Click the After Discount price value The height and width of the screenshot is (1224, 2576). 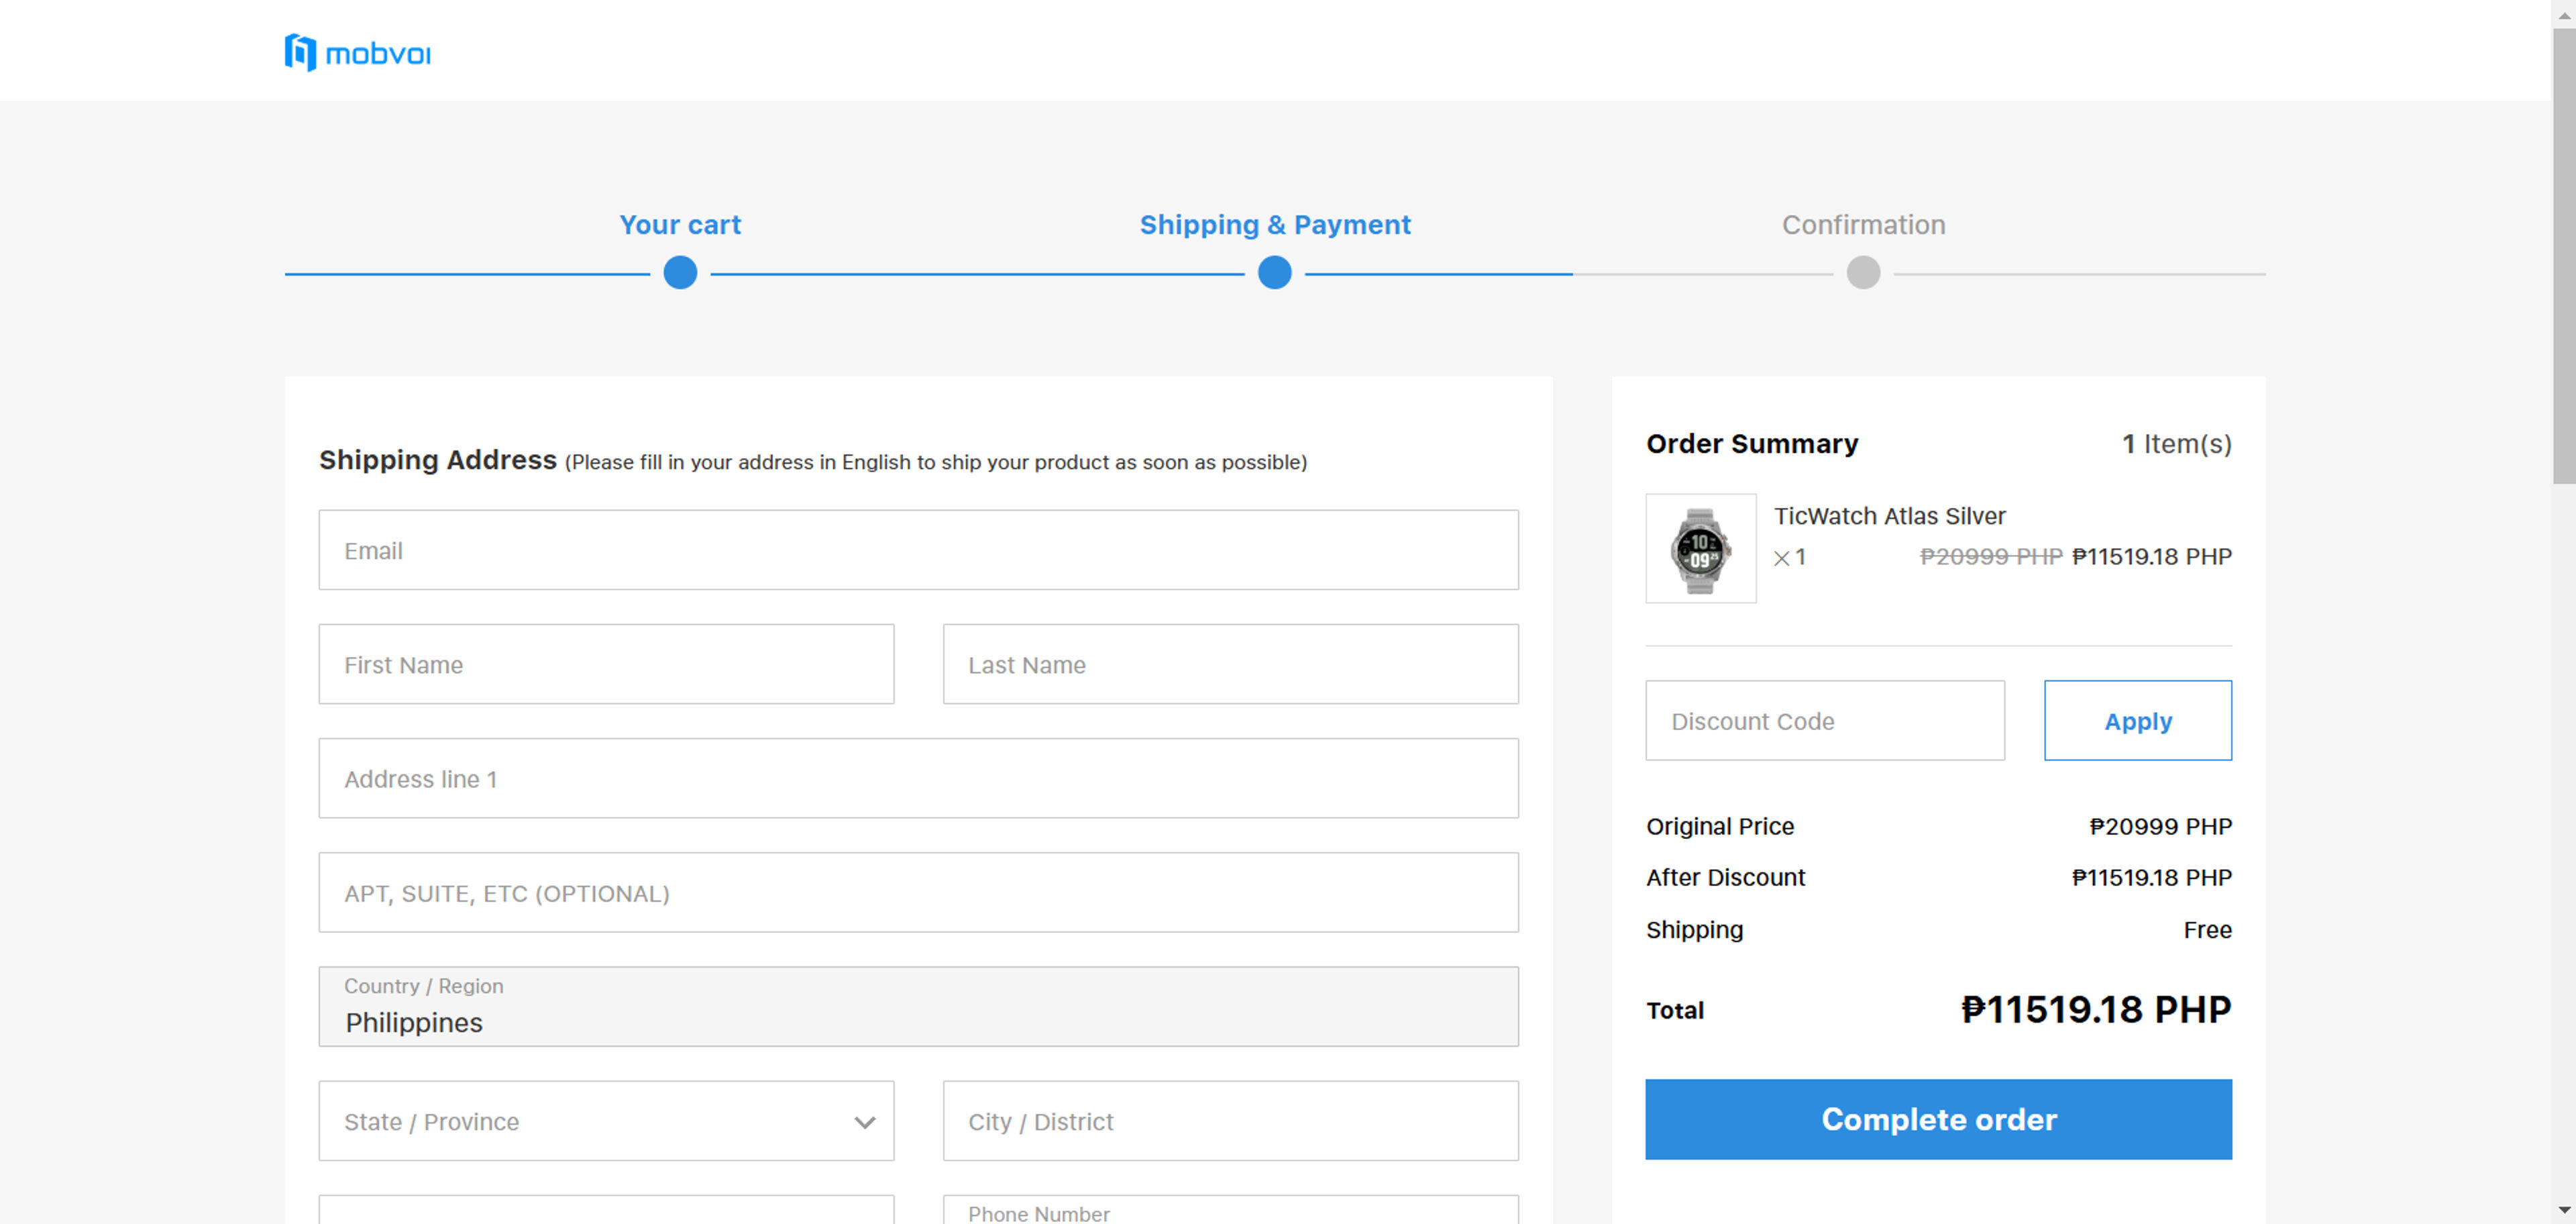tap(2151, 878)
